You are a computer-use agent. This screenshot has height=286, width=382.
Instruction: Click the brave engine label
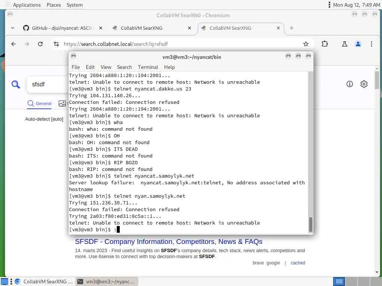(258, 263)
